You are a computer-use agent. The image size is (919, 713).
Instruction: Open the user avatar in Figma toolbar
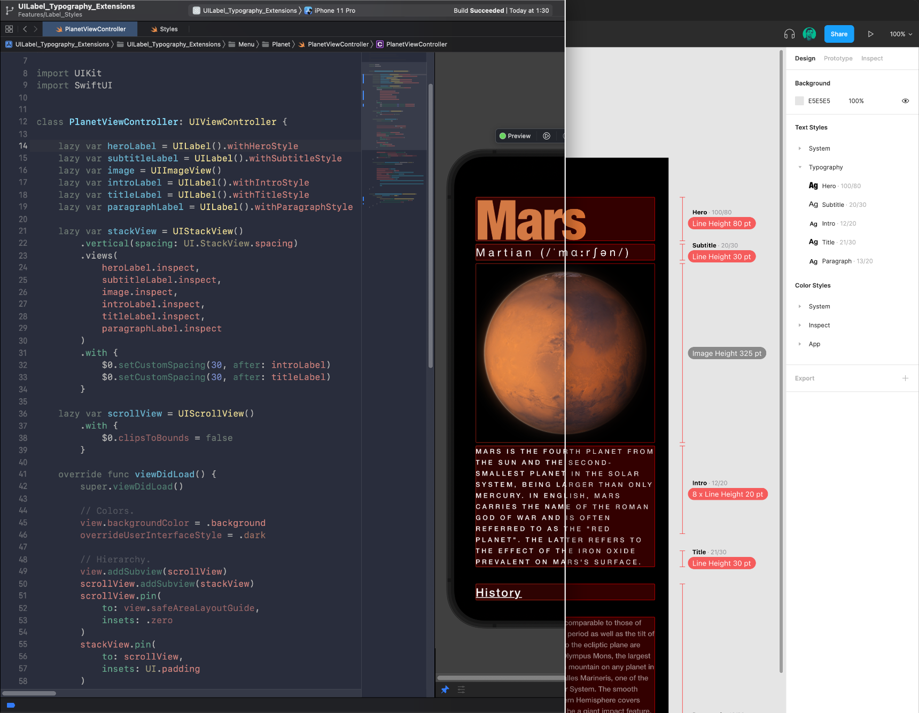(809, 34)
